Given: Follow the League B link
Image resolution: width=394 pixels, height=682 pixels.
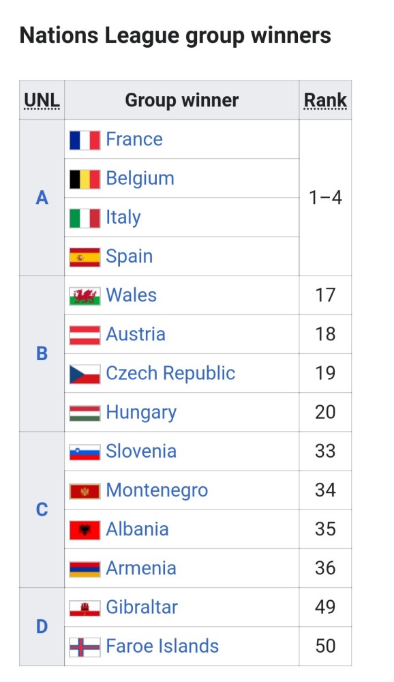Looking at the screenshot, I should 42,353.
